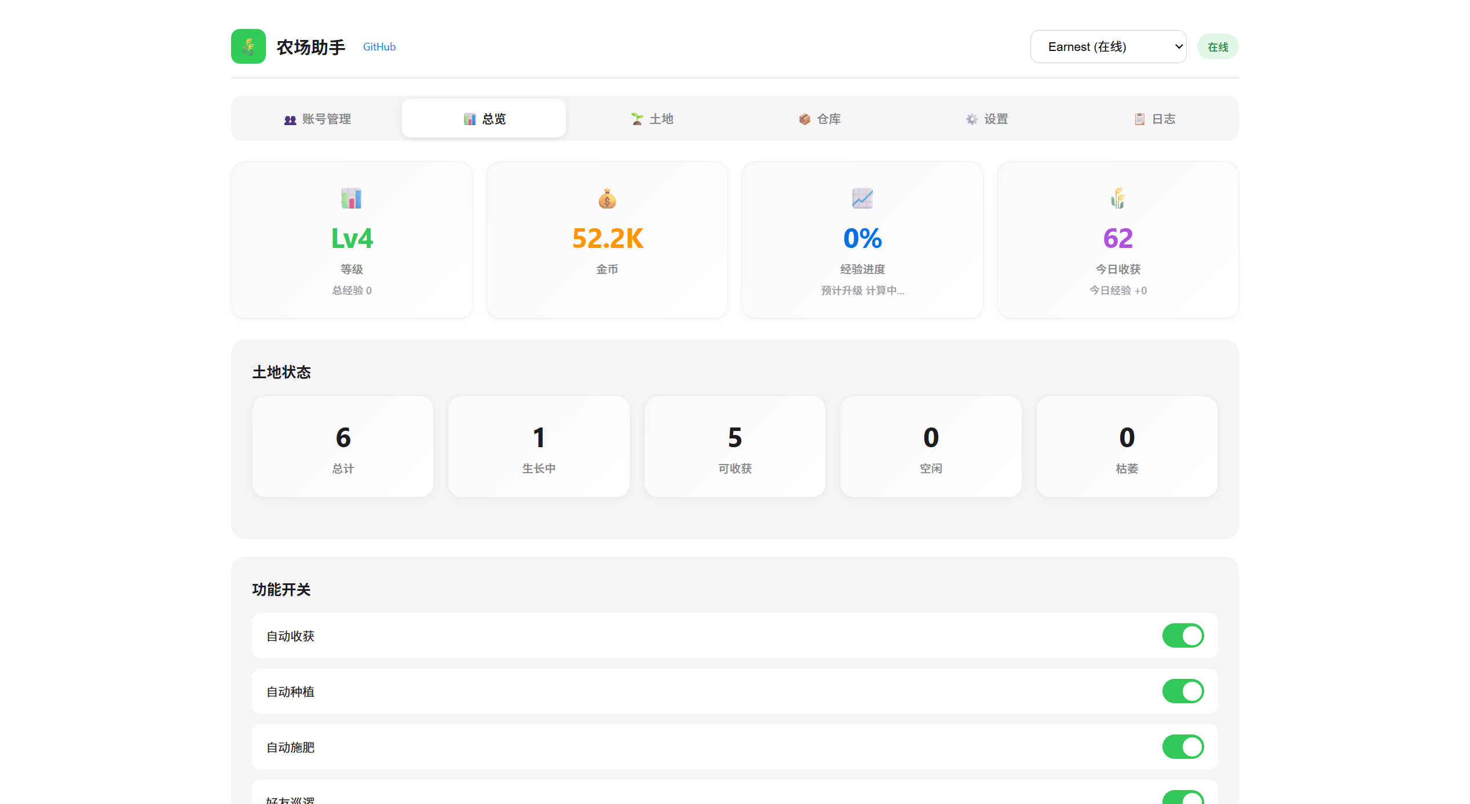Click the gear icon in 设置 tab

point(972,119)
